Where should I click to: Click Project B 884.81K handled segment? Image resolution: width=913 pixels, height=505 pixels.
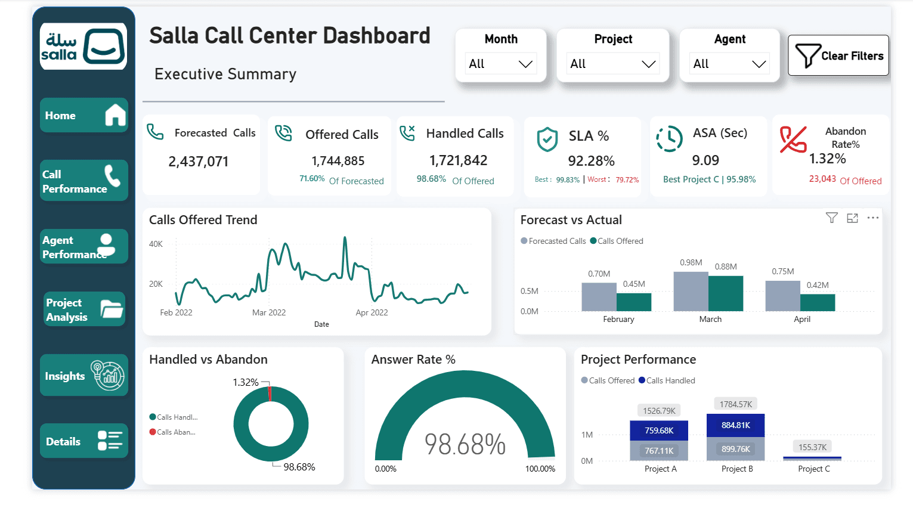[735, 425]
